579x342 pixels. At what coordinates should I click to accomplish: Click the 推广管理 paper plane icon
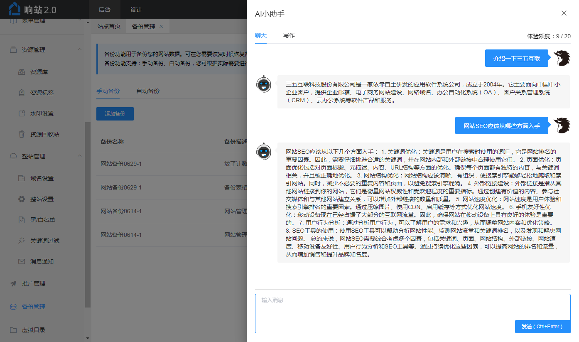point(13,283)
